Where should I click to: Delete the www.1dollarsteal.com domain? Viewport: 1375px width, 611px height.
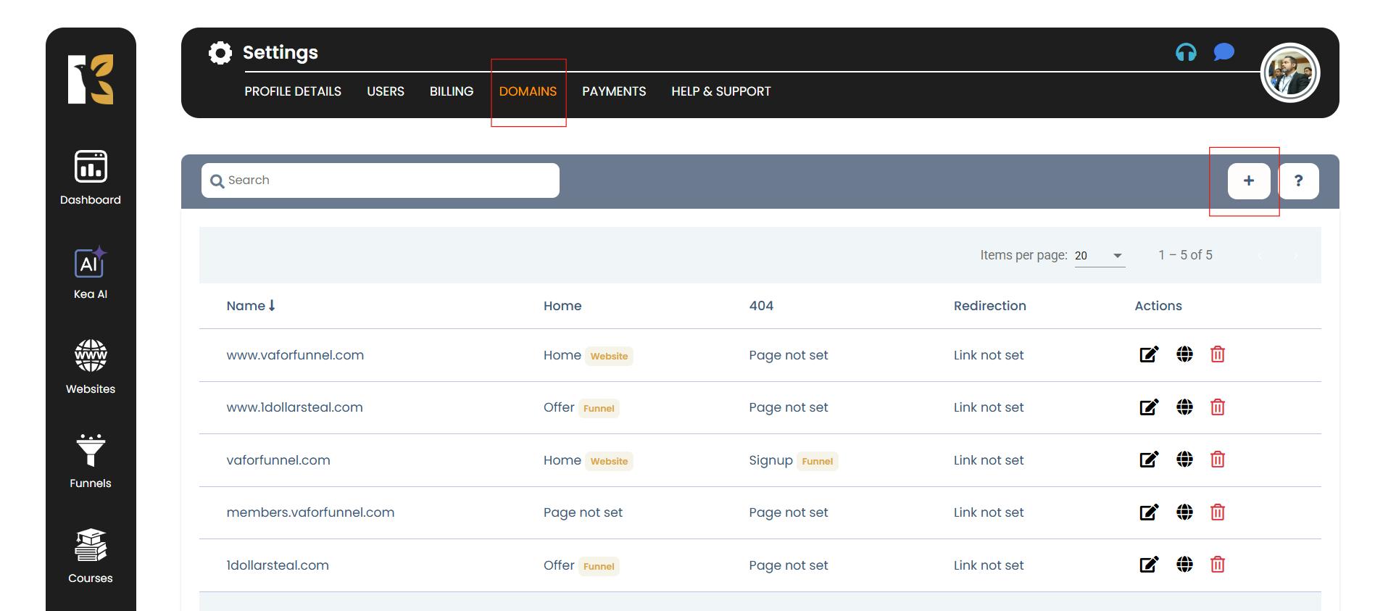pyautogui.click(x=1217, y=407)
